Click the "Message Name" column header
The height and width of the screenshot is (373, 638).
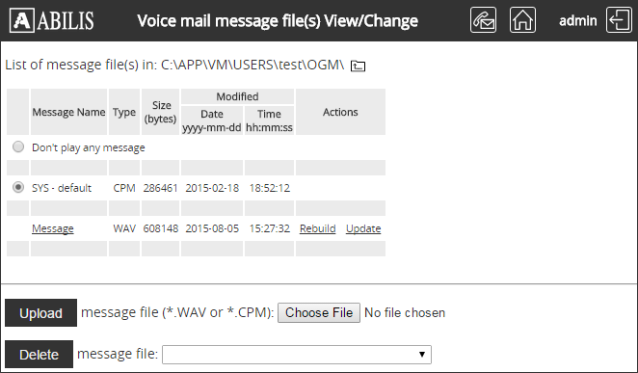click(68, 112)
